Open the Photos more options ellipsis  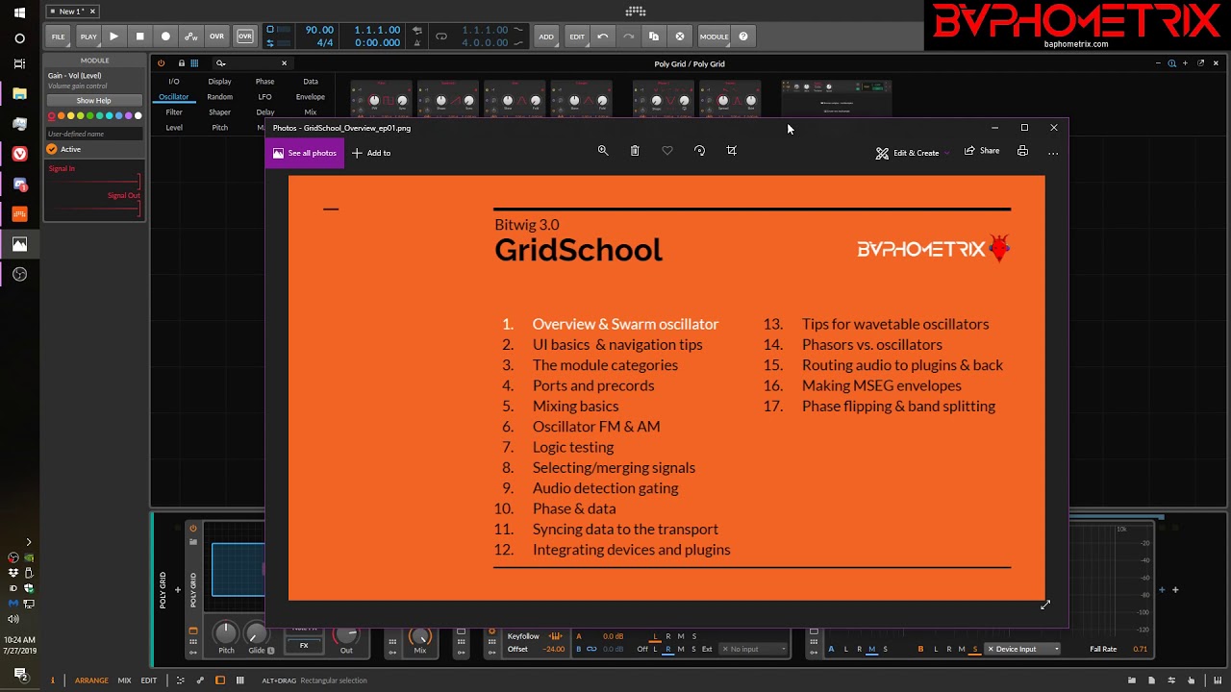1053,152
